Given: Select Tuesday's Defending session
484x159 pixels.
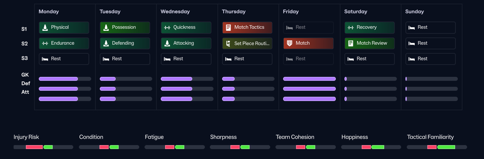Looking at the screenshot, I should pyautogui.click(x=125, y=43).
